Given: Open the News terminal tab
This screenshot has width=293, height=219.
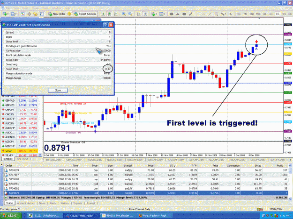Looking at the screenshot, I should pos(42,203).
